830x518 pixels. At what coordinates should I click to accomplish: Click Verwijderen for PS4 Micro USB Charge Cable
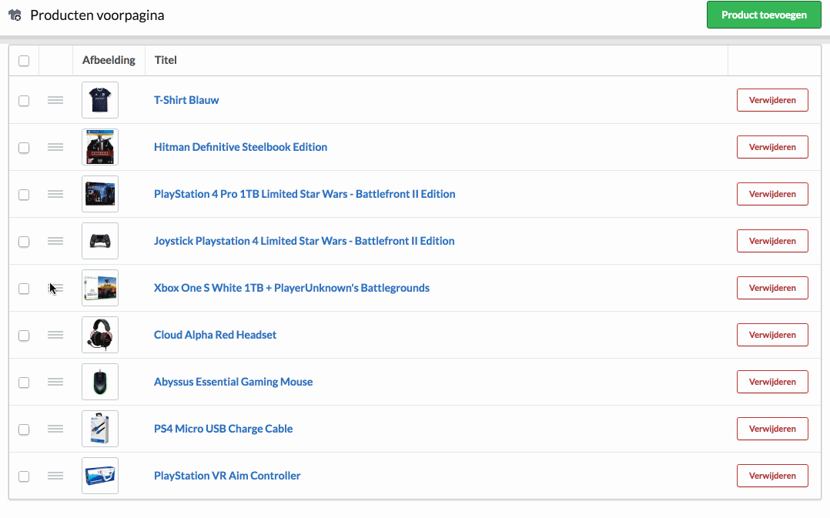(772, 429)
